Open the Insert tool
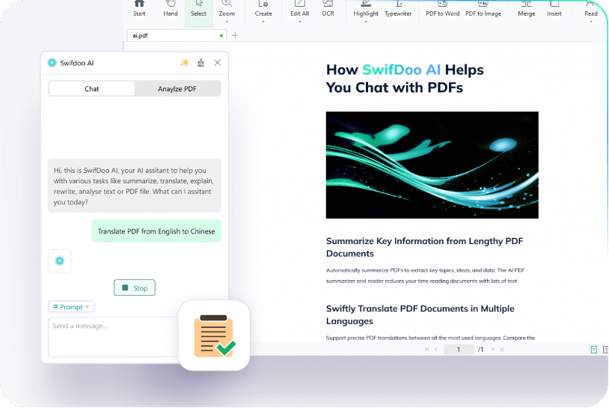Screen dimensions: 609x408 [554, 9]
